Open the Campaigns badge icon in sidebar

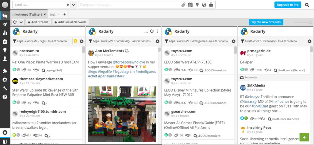pos(5,50)
